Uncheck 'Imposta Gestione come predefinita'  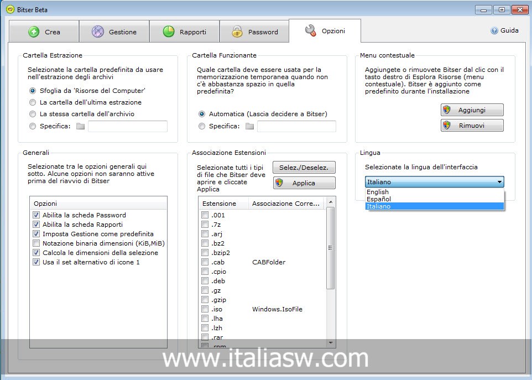36,234
